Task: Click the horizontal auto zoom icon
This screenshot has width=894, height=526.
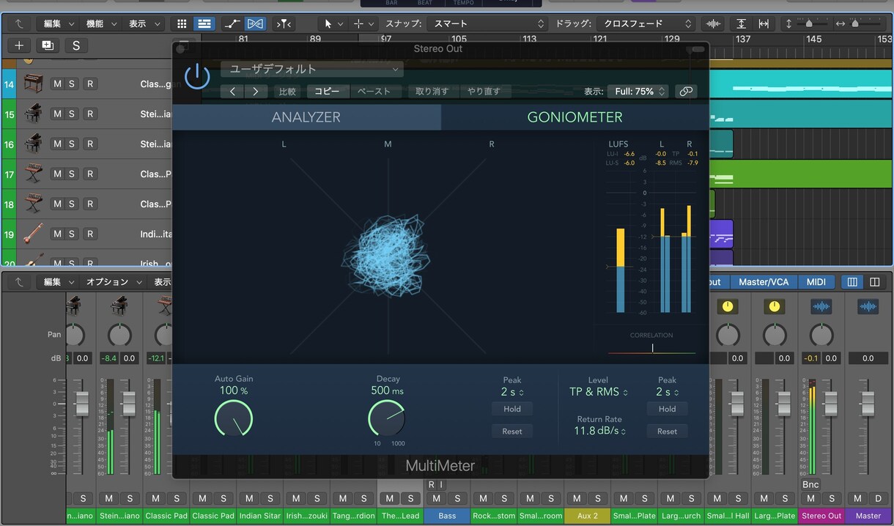Action: 764,24
